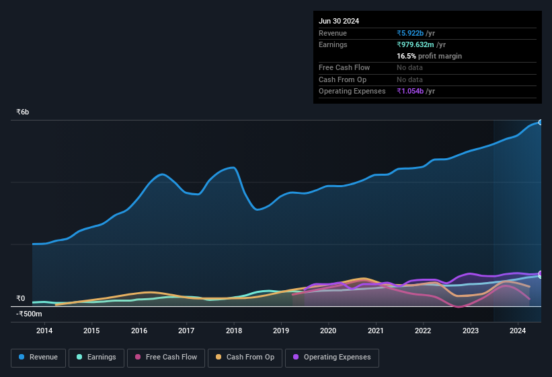Click the 2014 x-axis year label

(x=44, y=331)
